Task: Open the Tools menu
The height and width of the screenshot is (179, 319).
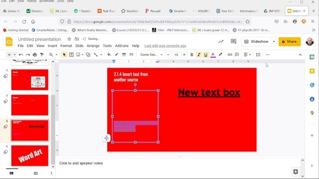Action: (x=107, y=46)
